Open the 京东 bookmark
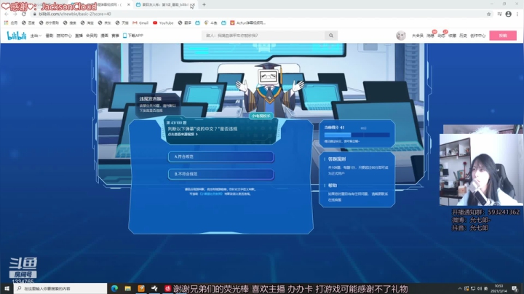The width and height of the screenshot is (524, 294). point(104,23)
